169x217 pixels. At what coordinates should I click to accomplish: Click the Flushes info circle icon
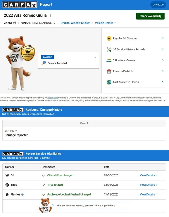coord(23,194)
